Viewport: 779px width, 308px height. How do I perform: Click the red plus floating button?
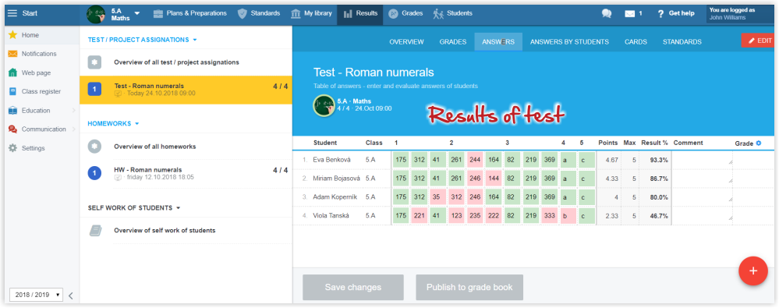coord(753,271)
